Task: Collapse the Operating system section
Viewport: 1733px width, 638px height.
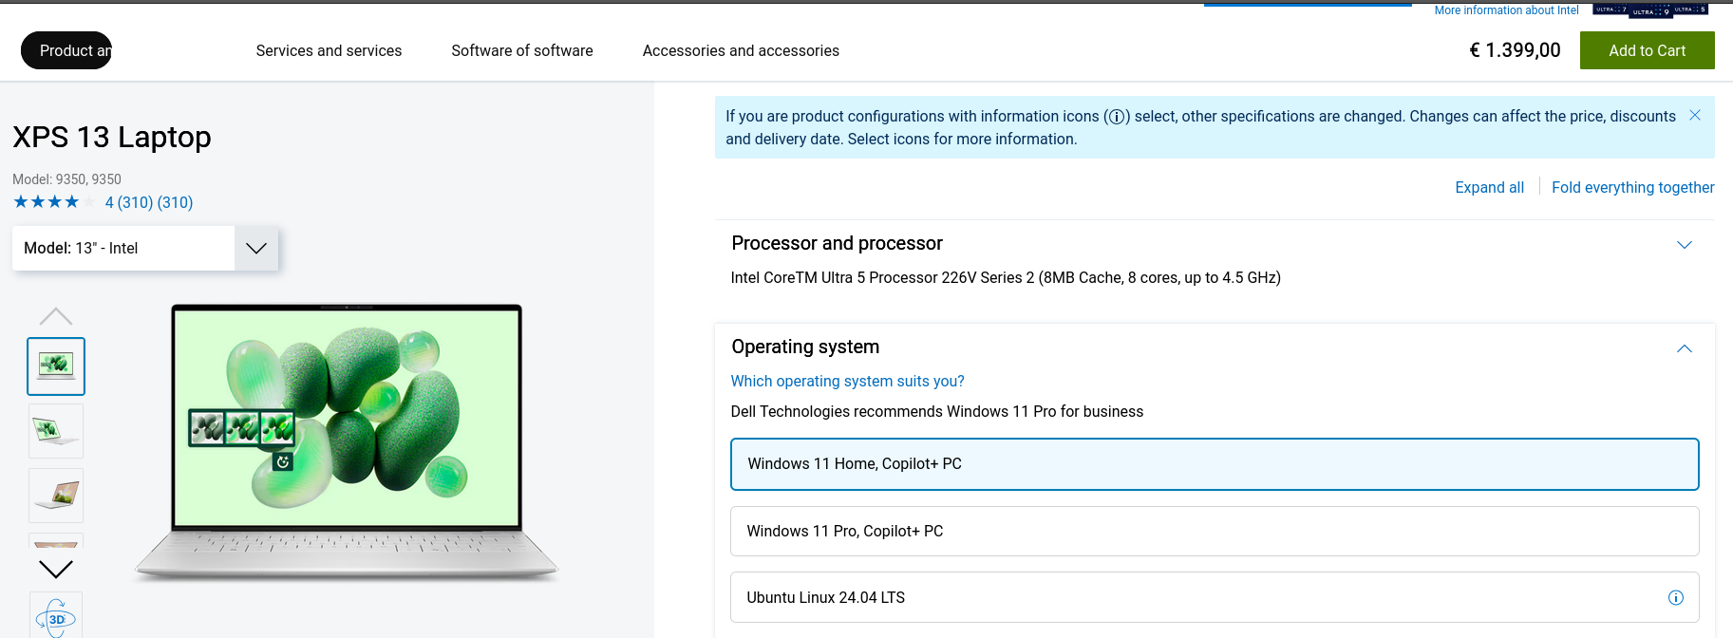Action: (x=1685, y=348)
